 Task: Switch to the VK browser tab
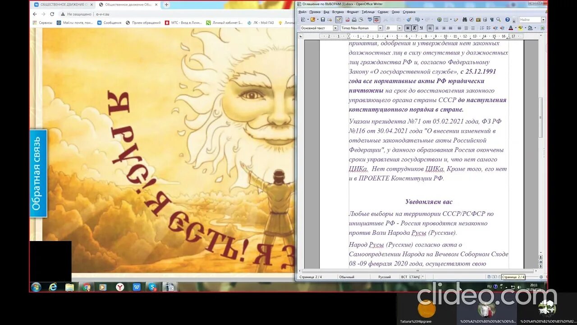(x=63, y=5)
